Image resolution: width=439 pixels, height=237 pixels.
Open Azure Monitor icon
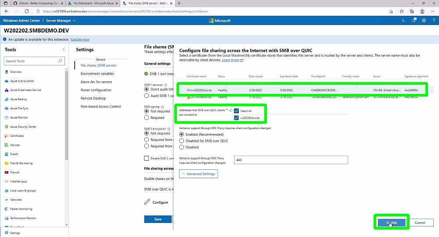pos(7,118)
